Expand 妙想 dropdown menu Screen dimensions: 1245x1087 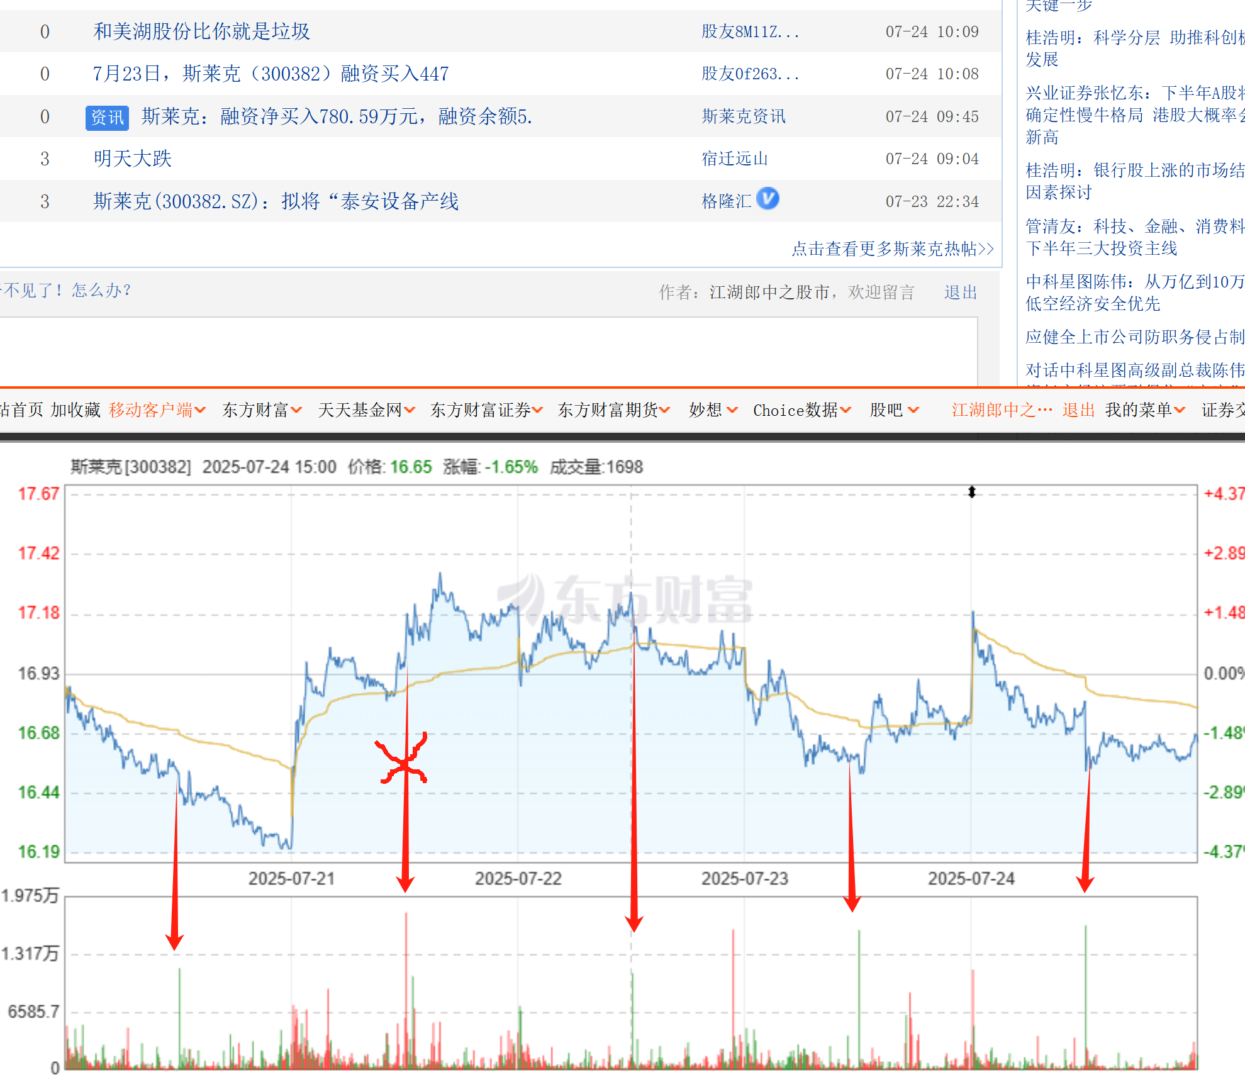[x=713, y=410]
